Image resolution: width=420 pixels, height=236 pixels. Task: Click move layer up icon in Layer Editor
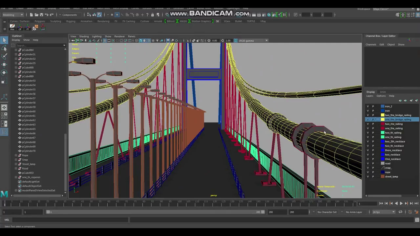pos(400,100)
